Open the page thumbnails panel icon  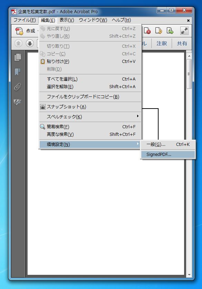pyautogui.click(x=18, y=57)
